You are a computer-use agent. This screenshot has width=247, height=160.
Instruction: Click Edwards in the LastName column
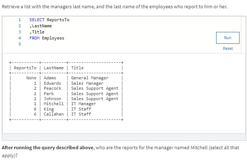point(52,83)
